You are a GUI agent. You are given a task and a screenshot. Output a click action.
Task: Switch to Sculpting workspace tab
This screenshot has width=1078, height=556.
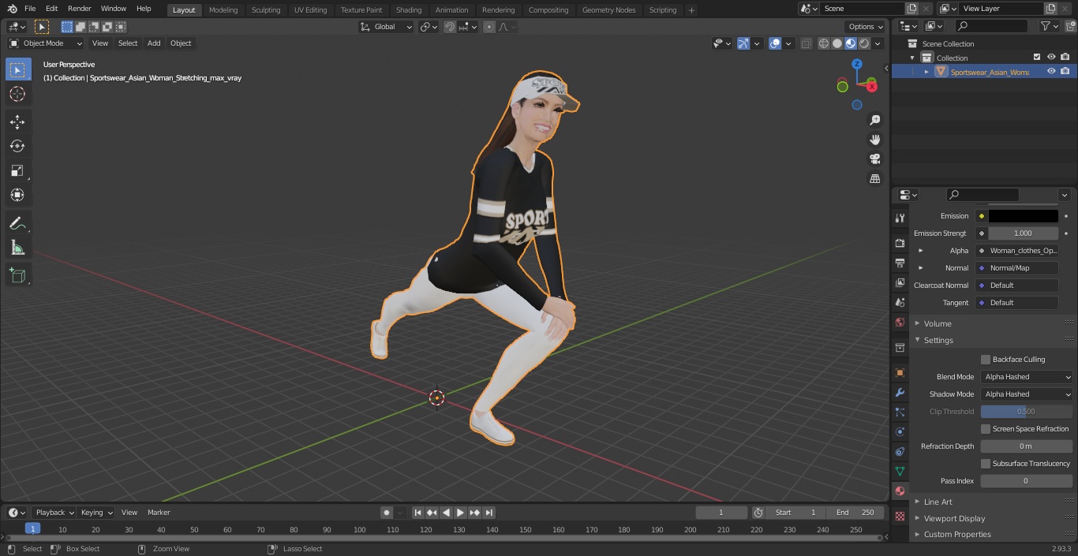266,10
